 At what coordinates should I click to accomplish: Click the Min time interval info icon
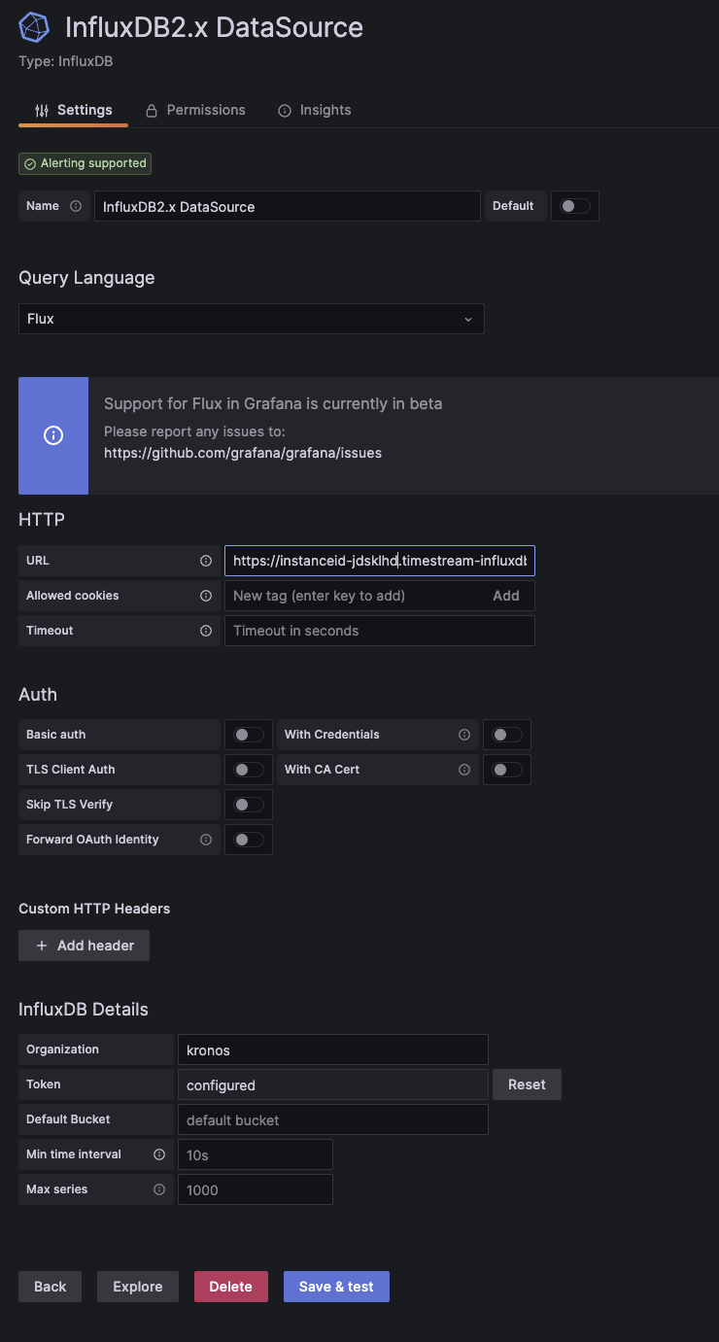click(159, 1154)
